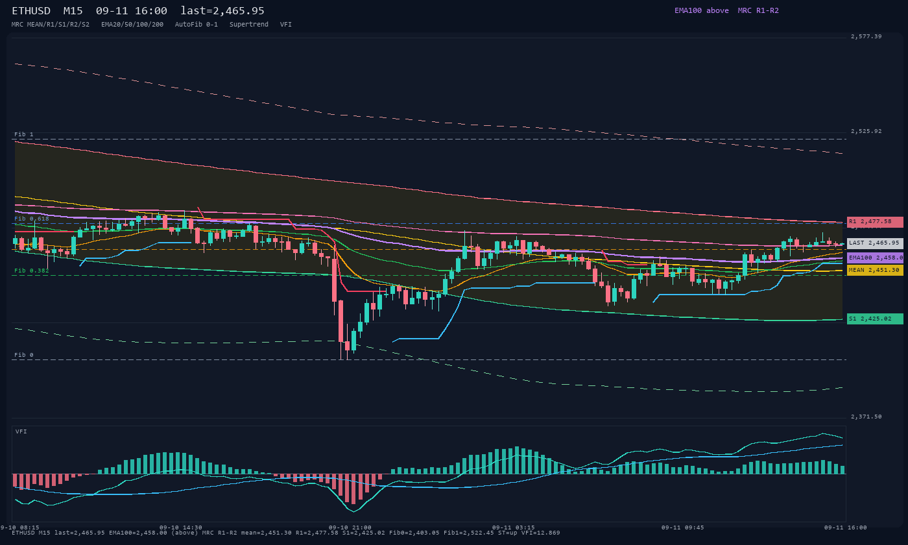Viewport: 908px width, 545px height.
Task: Select the MRC MEAN/R1/S1/R2/S2 indicator label
Action: (51, 24)
